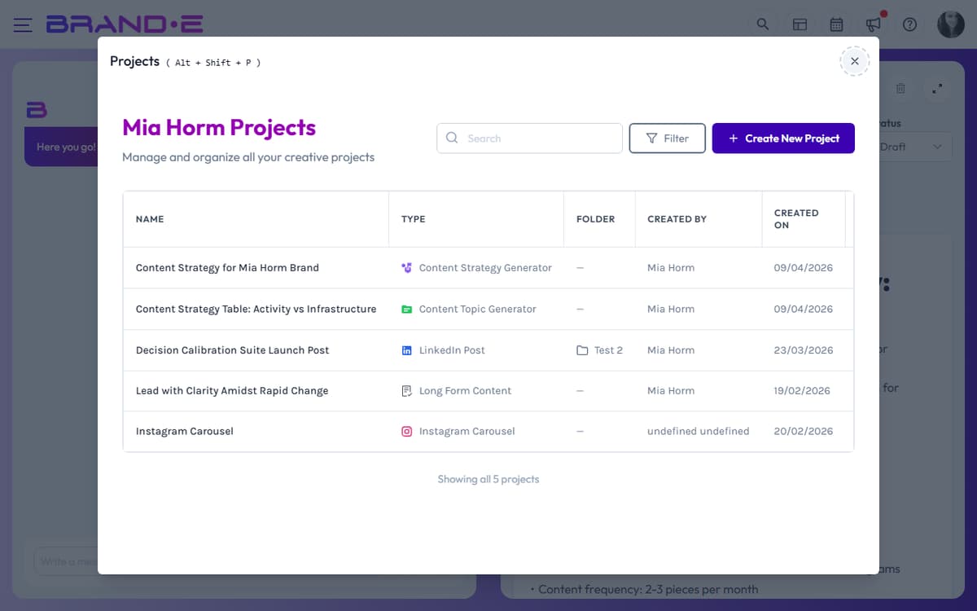Click the Search projects field
Screen dimensions: 977x611
pyautogui.click(x=530, y=138)
